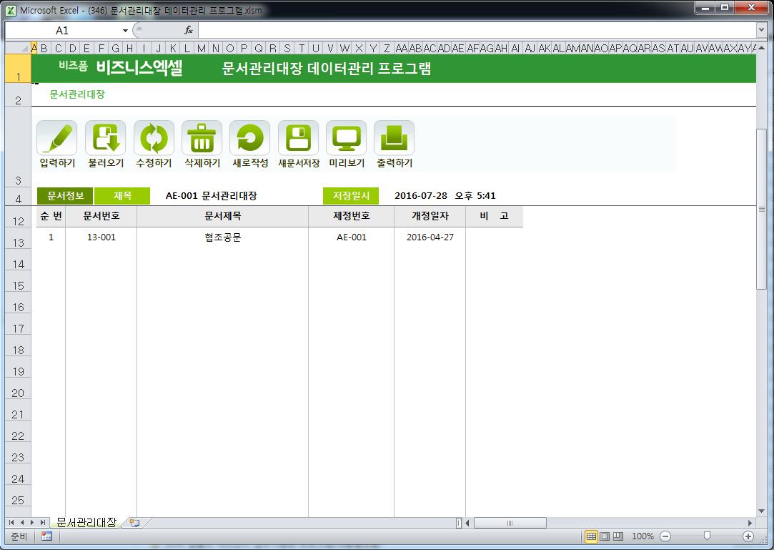Click the 불러오기 load icon
This screenshot has height=550, width=774.
pos(105,138)
